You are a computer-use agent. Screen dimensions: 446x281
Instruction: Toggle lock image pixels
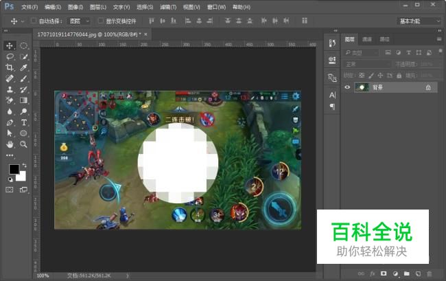(x=371, y=76)
